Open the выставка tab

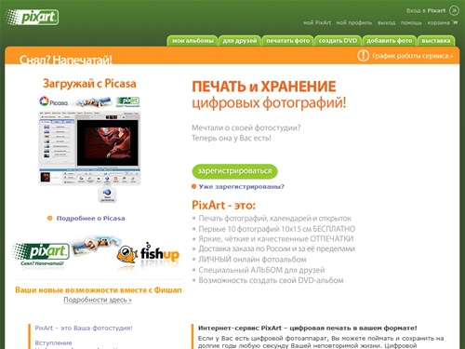[x=436, y=41]
